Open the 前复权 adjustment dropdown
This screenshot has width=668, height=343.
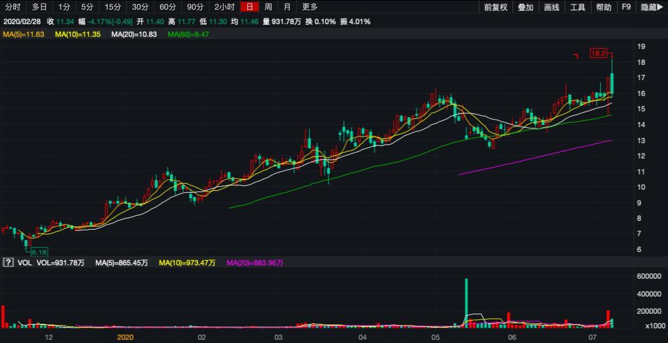(x=496, y=7)
